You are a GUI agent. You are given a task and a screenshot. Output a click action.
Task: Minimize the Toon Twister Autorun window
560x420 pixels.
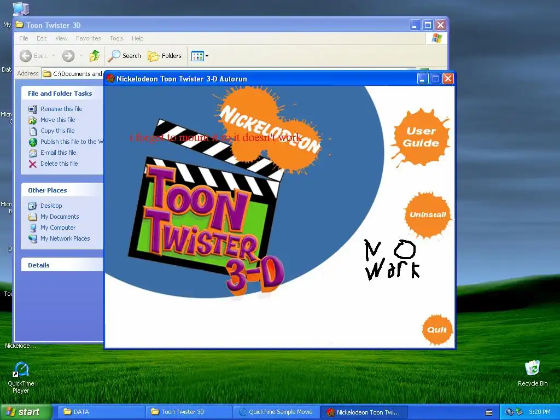423,79
